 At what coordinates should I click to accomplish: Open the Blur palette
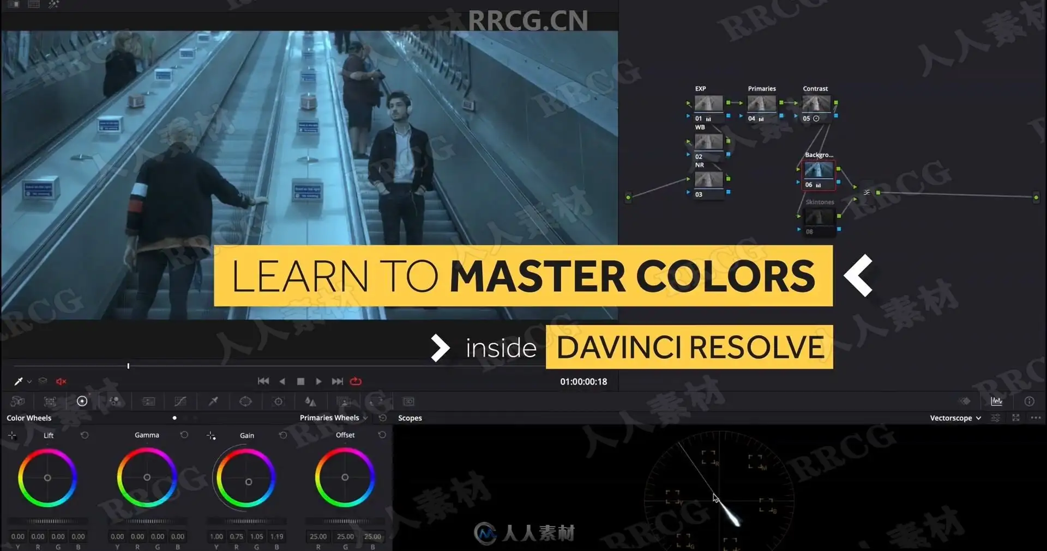[x=310, y=401]
